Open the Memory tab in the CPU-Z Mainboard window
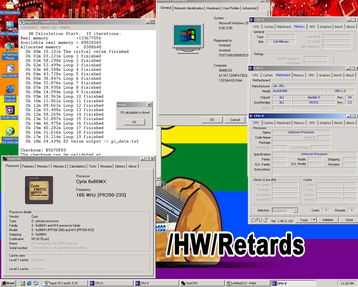358x287 pixels. pos(299,75)
